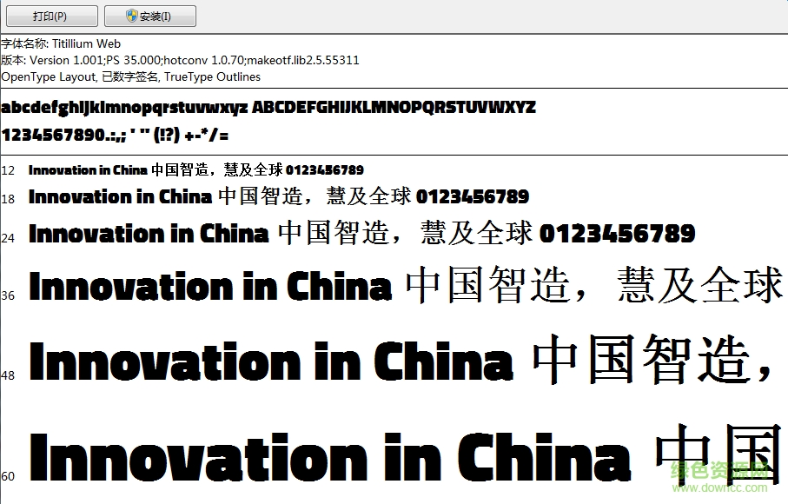Click the 'OpenType Layout' description line

[x=130, y=76]
